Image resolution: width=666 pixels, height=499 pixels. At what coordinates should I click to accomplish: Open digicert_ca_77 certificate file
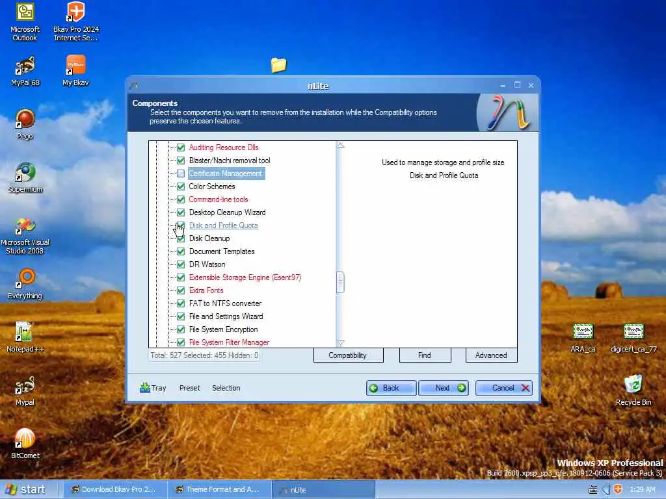click(x=633, y=338)
